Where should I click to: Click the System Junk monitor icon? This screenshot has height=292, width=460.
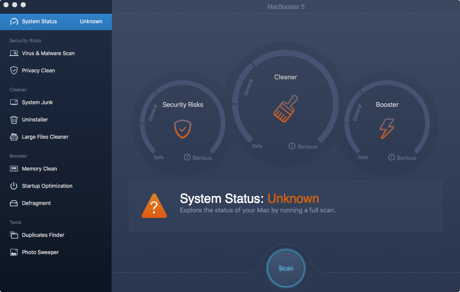[x=14, y=102]
